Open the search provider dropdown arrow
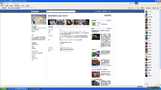The width and height of the screenshot is (161, 90). coord(160,3)
